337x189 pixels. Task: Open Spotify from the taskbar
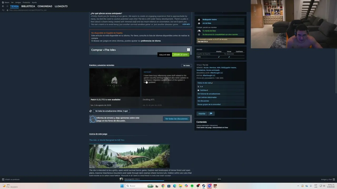point(192,186)
